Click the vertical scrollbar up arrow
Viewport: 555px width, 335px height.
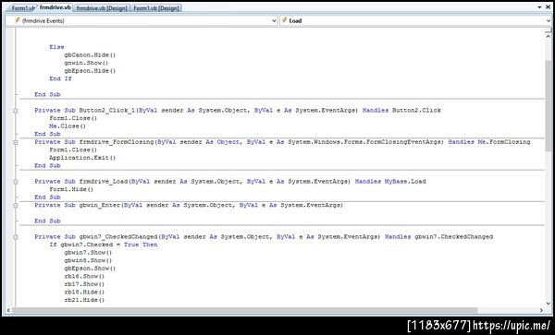pyautogui.click(x=549, y=36)
